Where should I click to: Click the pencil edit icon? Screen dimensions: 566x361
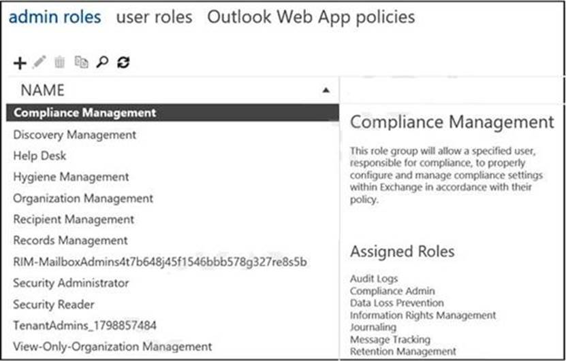tap(40, 63)
